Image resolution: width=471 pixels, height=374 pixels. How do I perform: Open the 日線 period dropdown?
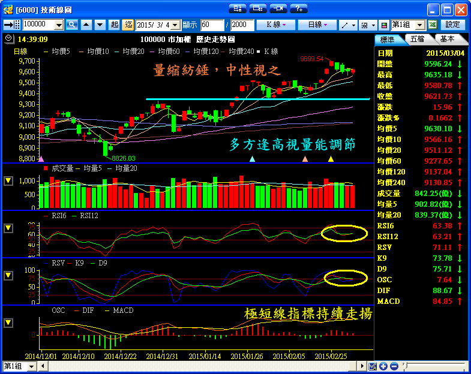click(x=317, y=25)
